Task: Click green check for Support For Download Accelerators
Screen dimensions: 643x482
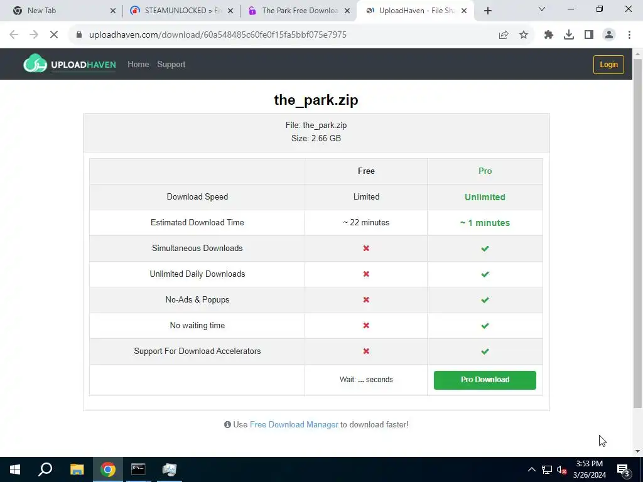Action: pos(485,351)
